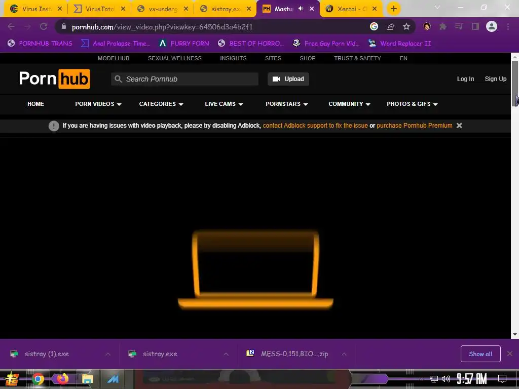Focus the site search field
Screen dimensions: 519x389
tap(184, 79)
